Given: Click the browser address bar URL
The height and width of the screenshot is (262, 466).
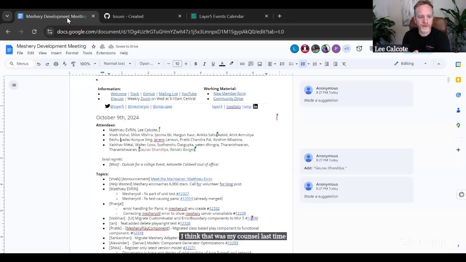Looking at the screenshot, I should [170, 32].
